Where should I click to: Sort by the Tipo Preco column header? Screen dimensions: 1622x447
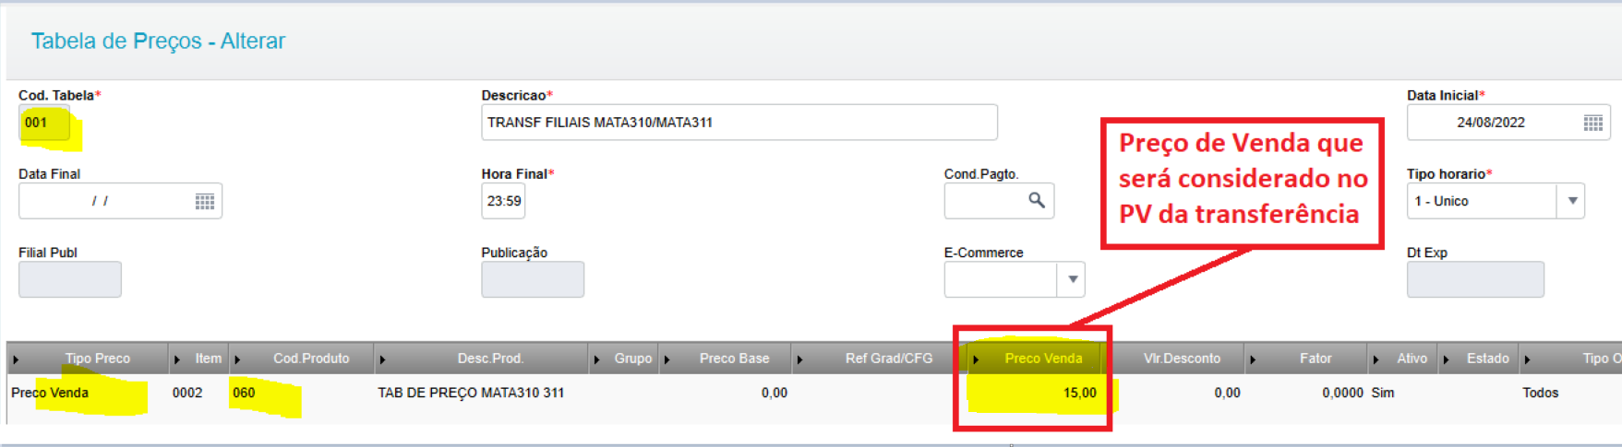tap(89, 359)
